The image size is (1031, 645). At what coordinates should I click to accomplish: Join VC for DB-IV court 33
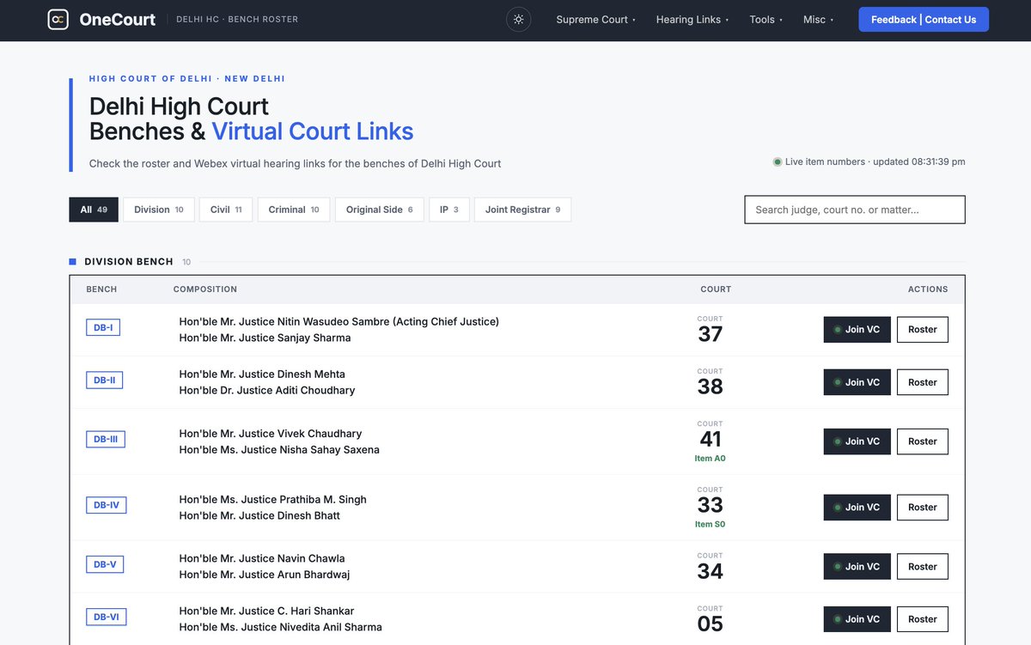click(857, 508)
